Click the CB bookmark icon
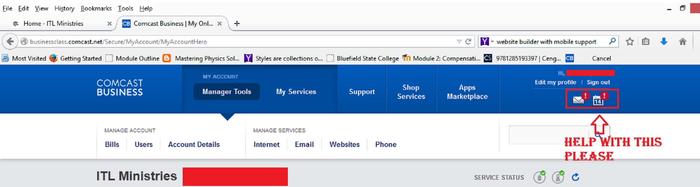Image resolution: width=700 pixels, height=187 pixels. click(569, 58)
